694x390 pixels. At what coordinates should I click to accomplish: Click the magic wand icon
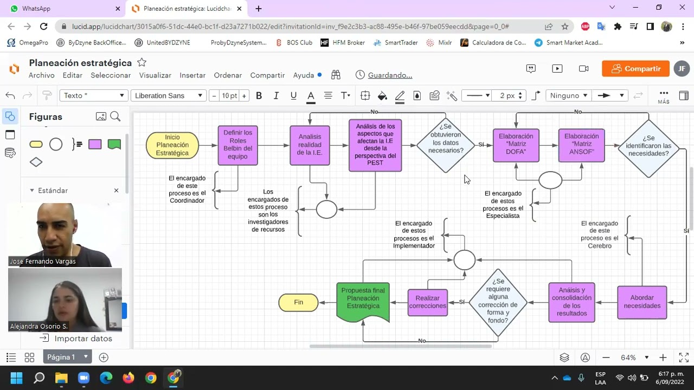click(x=452, y=96)
